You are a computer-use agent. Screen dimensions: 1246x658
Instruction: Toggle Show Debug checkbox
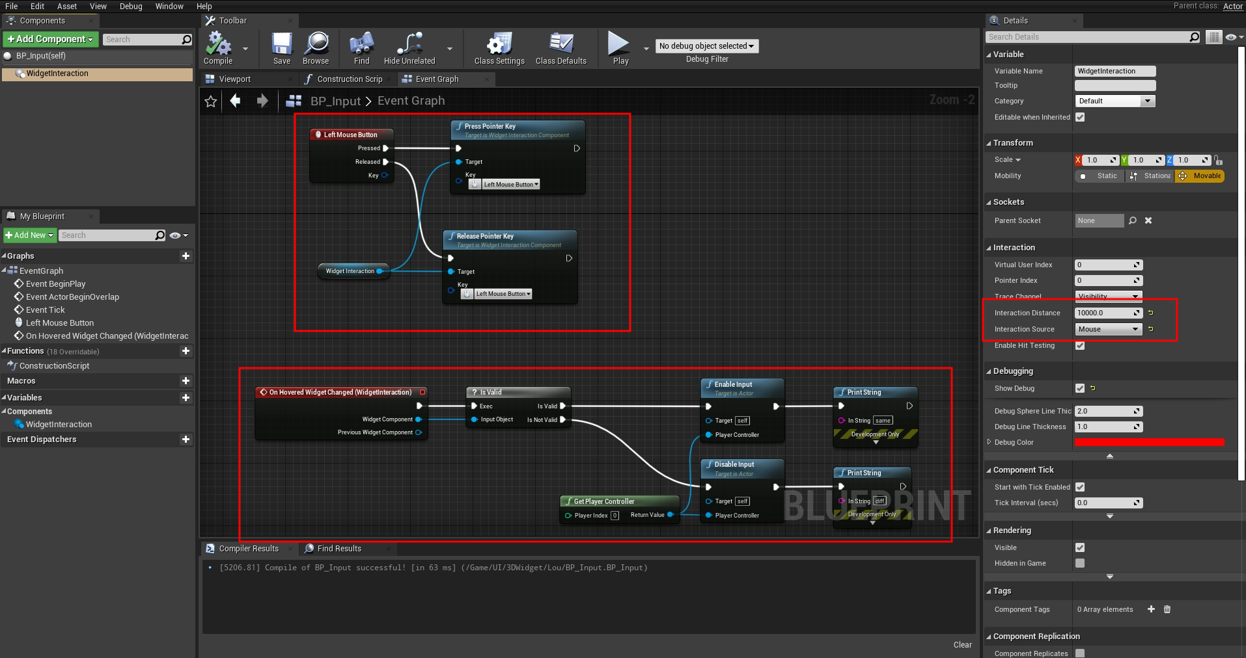(x=1080, y=388)
